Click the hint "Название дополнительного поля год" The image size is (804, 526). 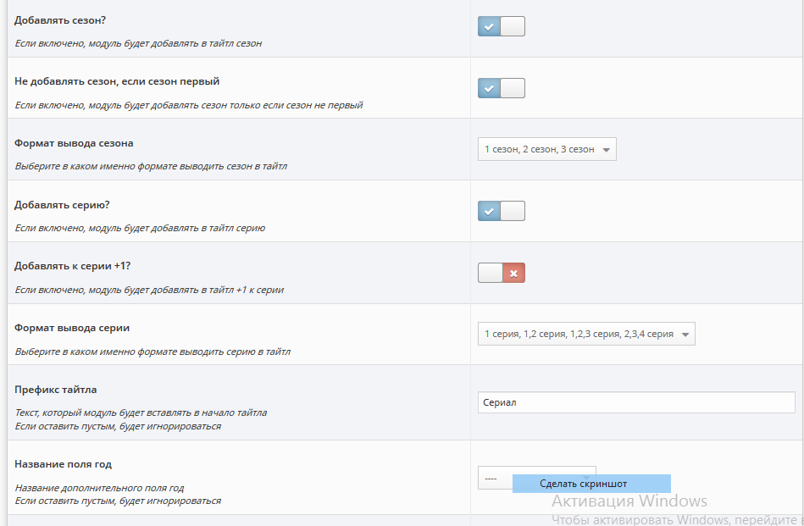(99, 488)
